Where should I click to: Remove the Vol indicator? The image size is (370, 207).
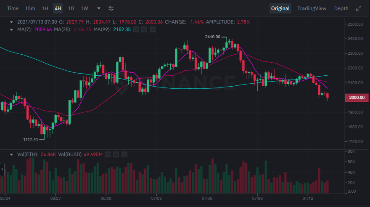pyautogui.click(x=124, y=154)
